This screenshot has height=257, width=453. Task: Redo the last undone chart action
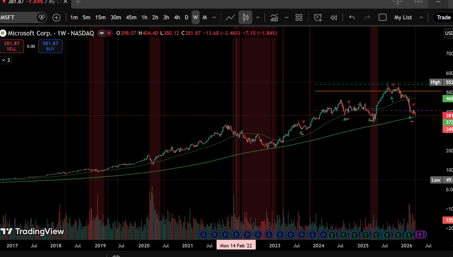coord(367,17)
